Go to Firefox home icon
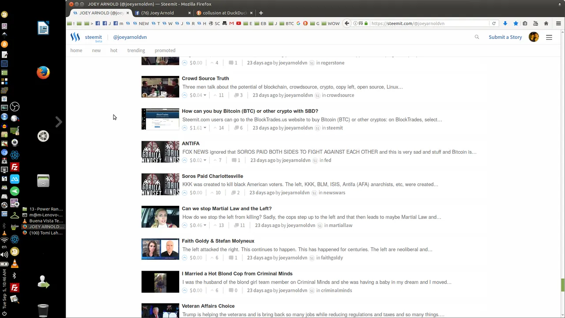This screenshot has height=318, width=565. click(x=546, y=23)
